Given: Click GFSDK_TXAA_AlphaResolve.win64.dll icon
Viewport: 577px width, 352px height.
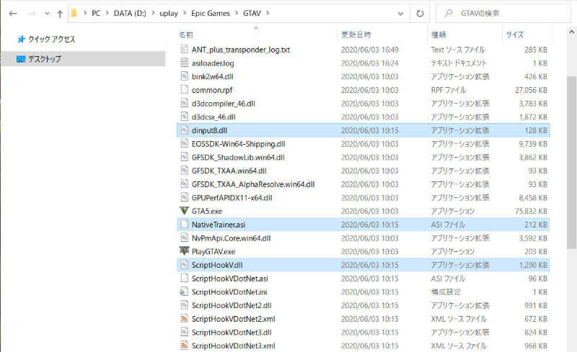Looking at the screenshot, I should click(x=184, y=184).
